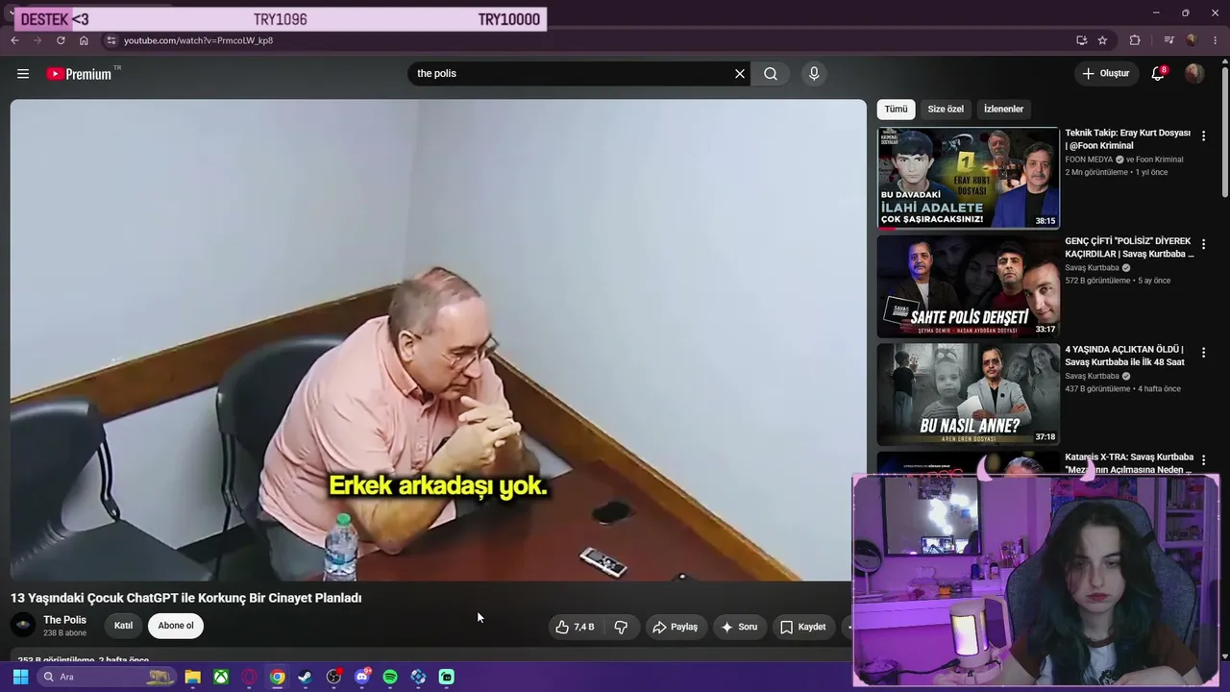Open the Sahte Polis Dehşeti thumbnail
This screenshot has height=692, width=1230.
coord(968,286)
